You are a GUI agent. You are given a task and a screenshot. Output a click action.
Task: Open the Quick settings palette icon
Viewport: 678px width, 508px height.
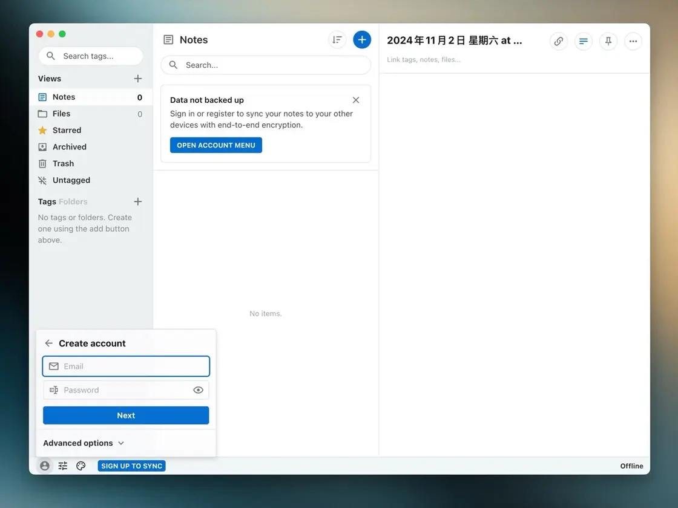point(81,466)
